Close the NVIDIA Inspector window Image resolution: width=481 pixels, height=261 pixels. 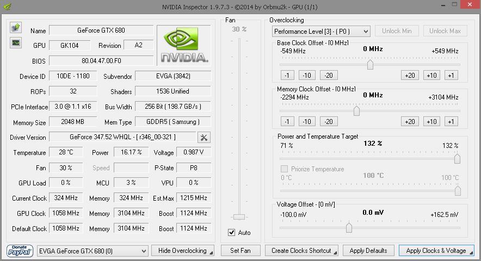pyautogui.click(x=470, y=4)
